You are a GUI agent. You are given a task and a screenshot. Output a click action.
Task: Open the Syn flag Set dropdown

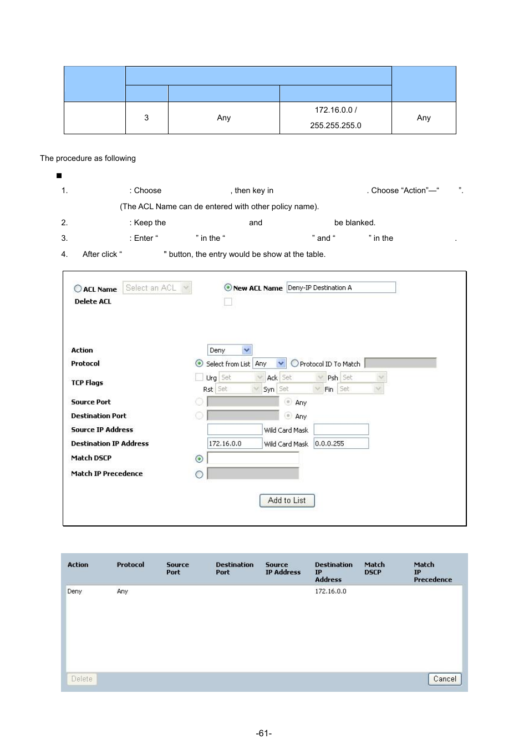[x=299, y=389]
